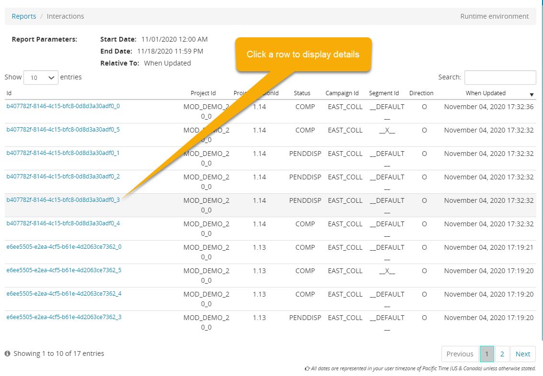
Task: Sort by Campaign Id column header
Action: tap(342, 93)
